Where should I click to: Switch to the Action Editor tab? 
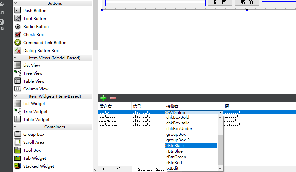115,169
